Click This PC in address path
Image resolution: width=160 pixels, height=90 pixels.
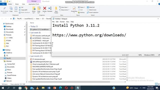coord(19,19)
